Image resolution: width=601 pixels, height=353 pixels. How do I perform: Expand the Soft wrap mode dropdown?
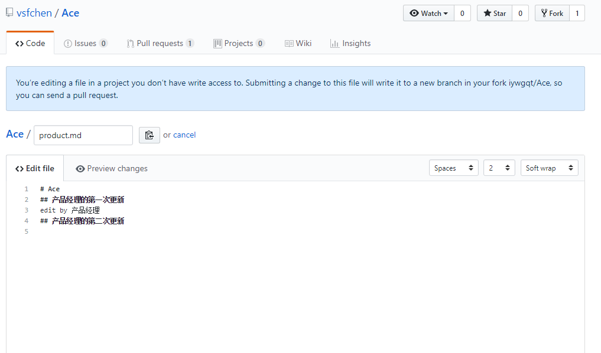[549, 168]
